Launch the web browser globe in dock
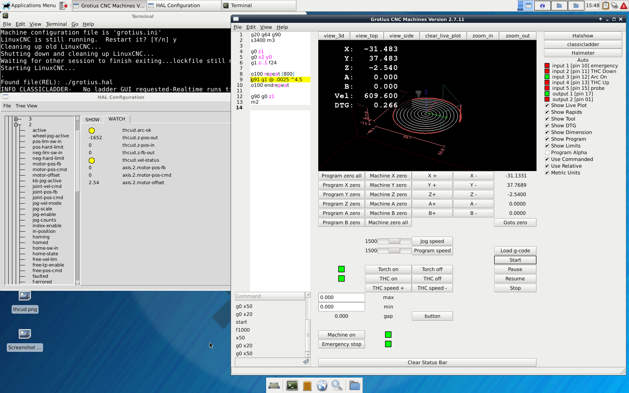 pyautogui.click(x=322, y=385)
